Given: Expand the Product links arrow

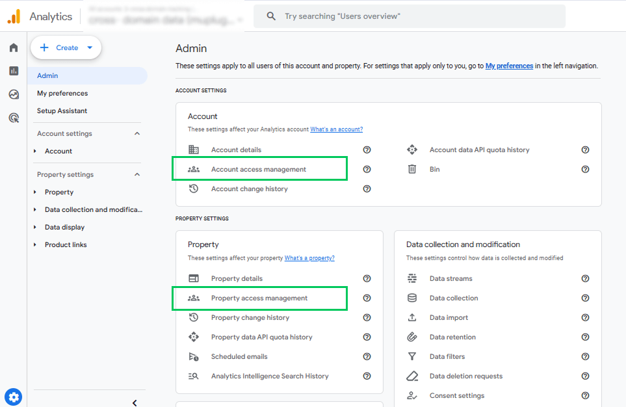Looking at the screenshot, I should pos(35,245).
